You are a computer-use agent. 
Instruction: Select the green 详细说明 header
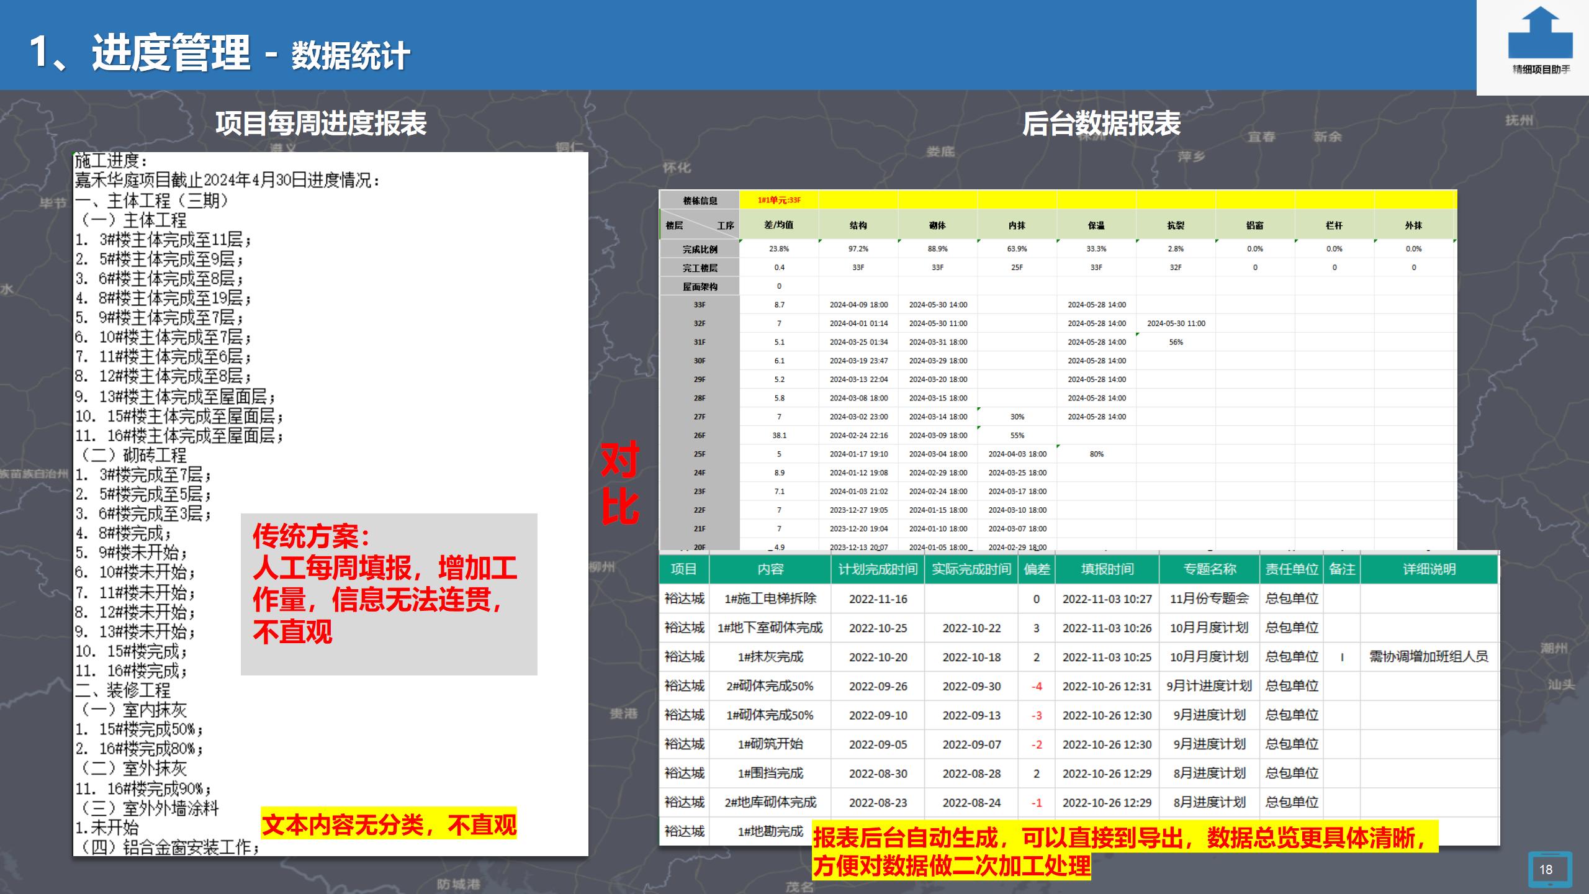pyautogui.click(x=1429, y=569)
